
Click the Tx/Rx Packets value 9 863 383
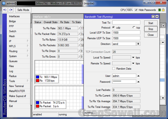coord(68,45)
